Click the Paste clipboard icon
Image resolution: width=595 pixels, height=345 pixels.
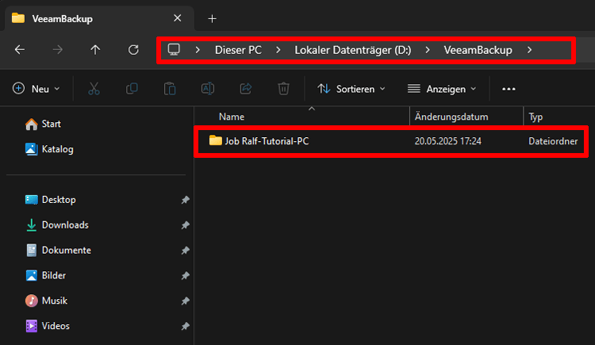point(170,89)
